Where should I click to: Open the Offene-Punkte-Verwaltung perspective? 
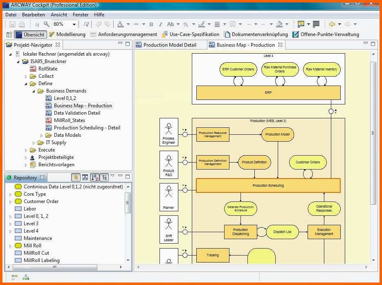326,34
